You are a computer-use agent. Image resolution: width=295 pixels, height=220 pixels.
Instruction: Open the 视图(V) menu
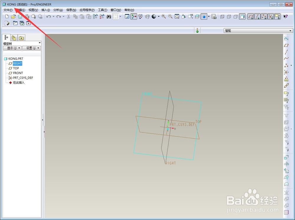tap(33, 10)
